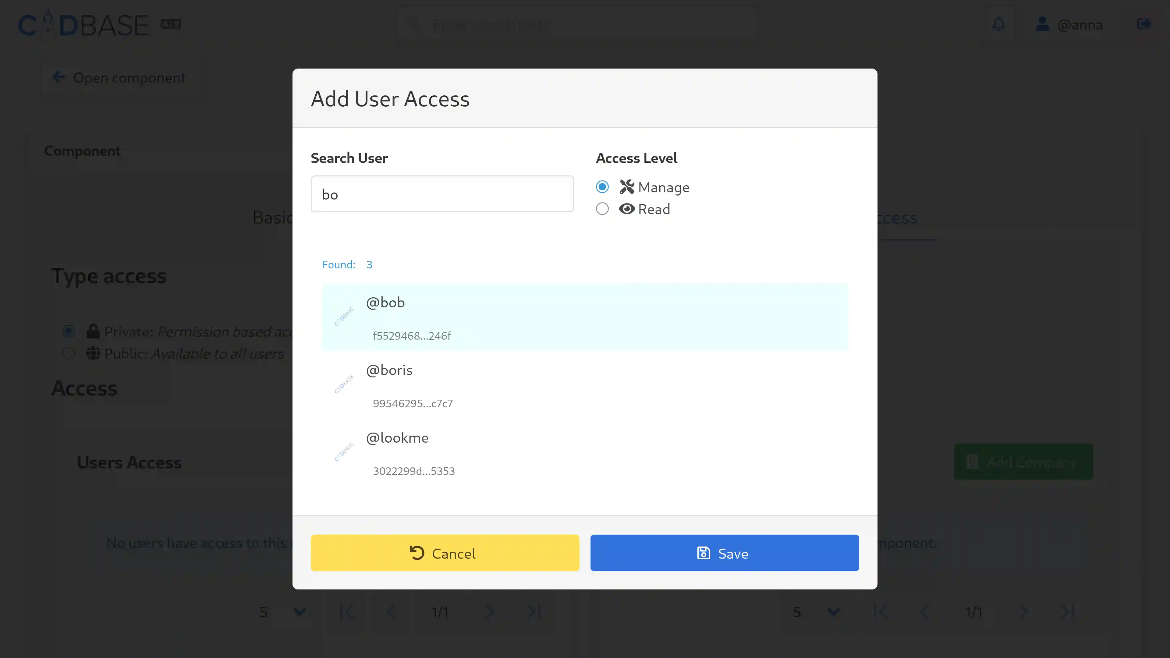Image resolution: width=1170 pixels, height=658 pixels.
Task: Click the Save button
Action: 725,553
